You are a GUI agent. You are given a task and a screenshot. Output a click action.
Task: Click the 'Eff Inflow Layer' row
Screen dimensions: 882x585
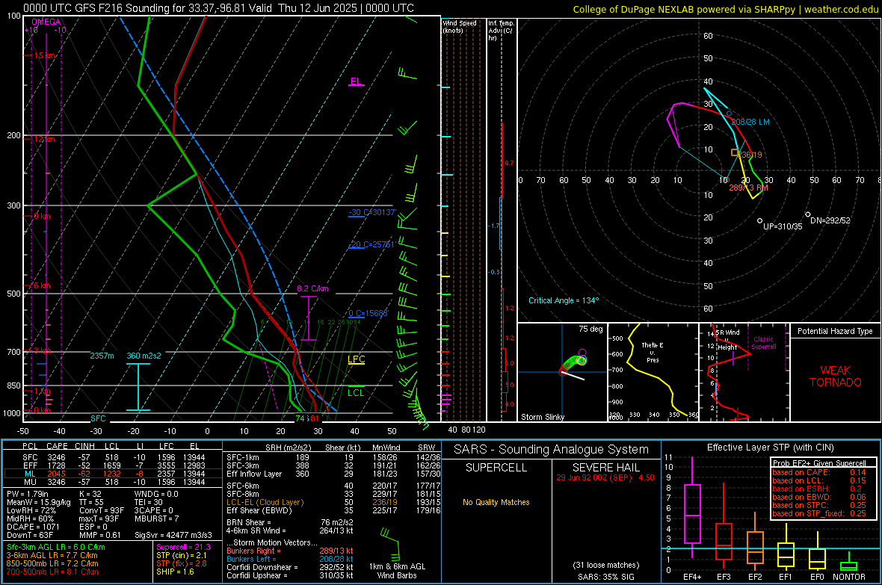pos(333,474)
